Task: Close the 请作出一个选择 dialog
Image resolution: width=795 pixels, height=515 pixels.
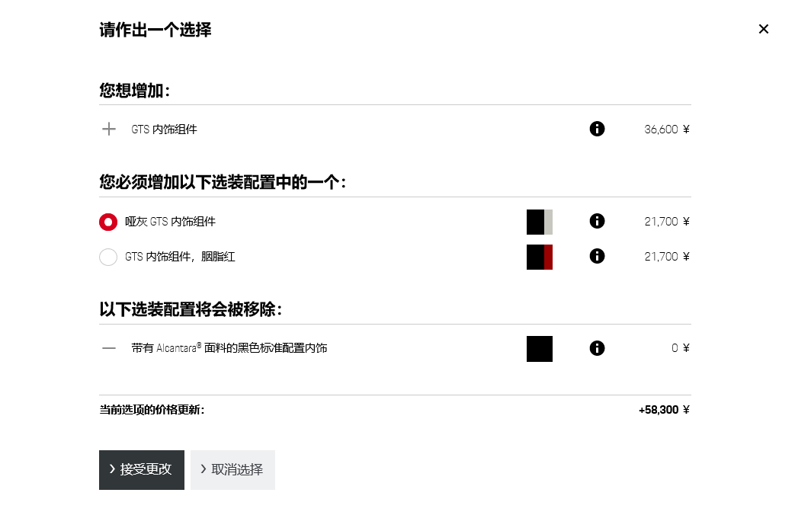Action: point(763,29)
